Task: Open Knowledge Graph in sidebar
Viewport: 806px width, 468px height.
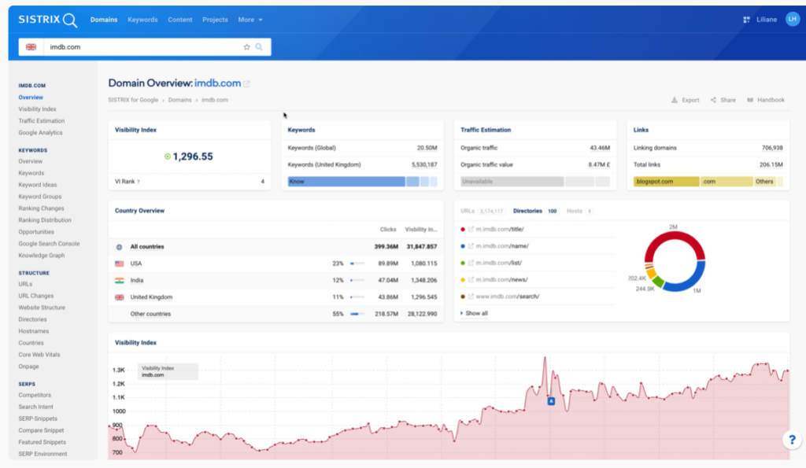Action: coord(42,256)
